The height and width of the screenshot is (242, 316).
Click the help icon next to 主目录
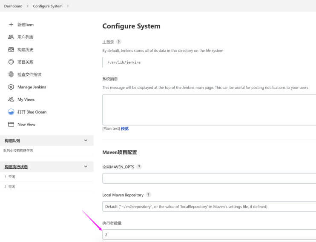119,42
